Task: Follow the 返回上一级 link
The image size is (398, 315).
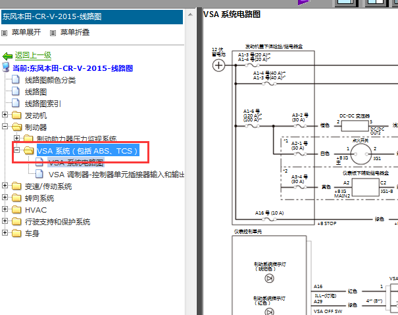Action: pyautogui.click(x=34, y=55)
